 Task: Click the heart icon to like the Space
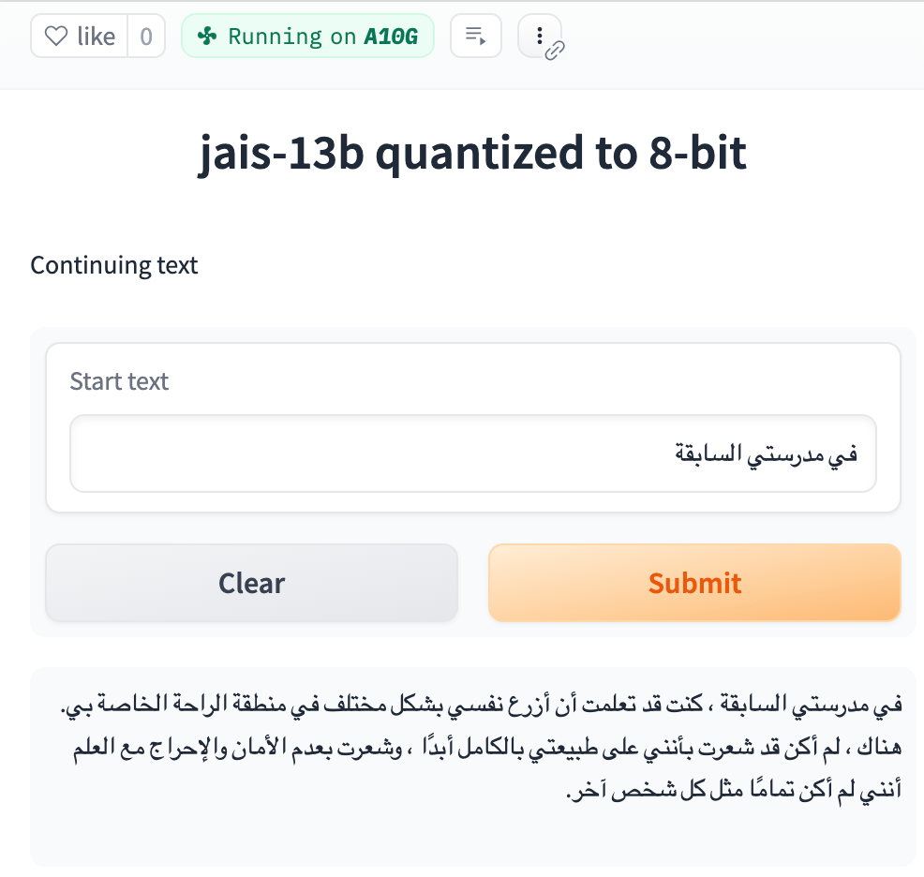coord(56,36)
